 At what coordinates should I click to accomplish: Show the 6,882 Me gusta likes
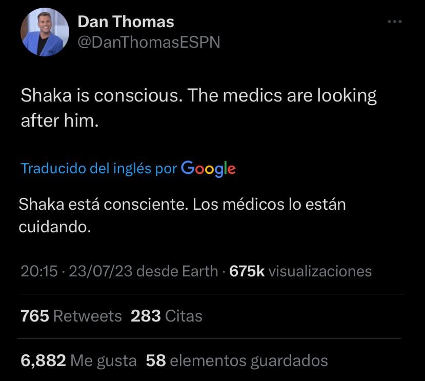tap(78, 360)
